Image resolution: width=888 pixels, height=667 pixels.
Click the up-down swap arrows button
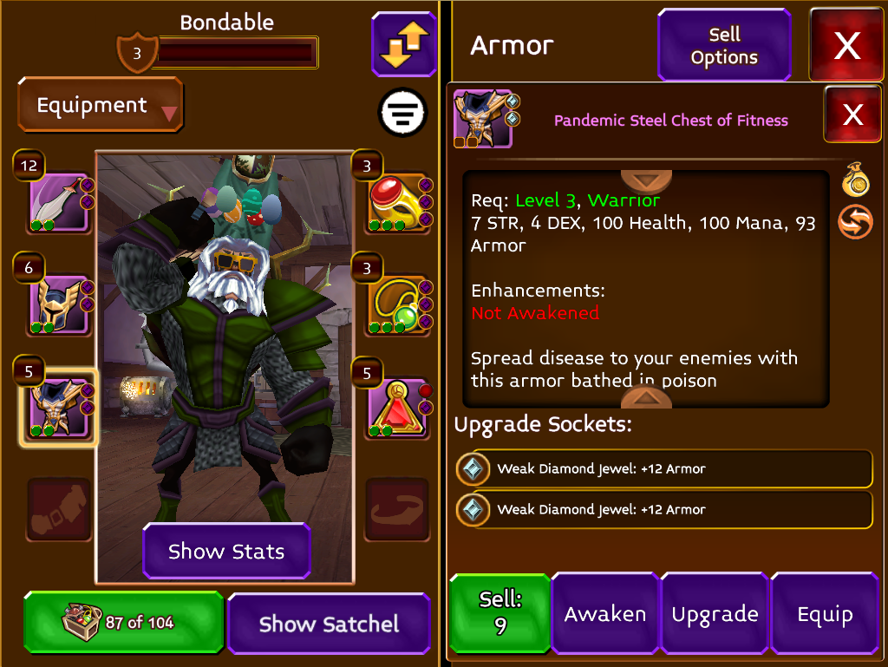point(404,44)
